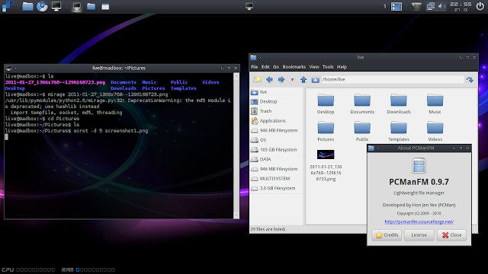Open the Bookmarks menu

coord(294,67)
